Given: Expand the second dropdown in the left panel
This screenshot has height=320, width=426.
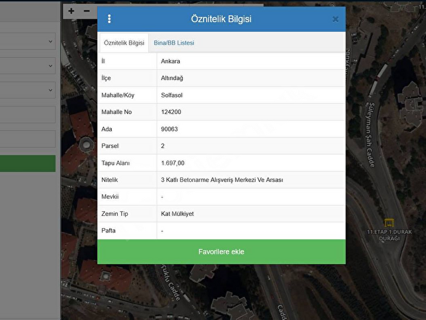Looking at the screenshot, I should coord(27,65).
